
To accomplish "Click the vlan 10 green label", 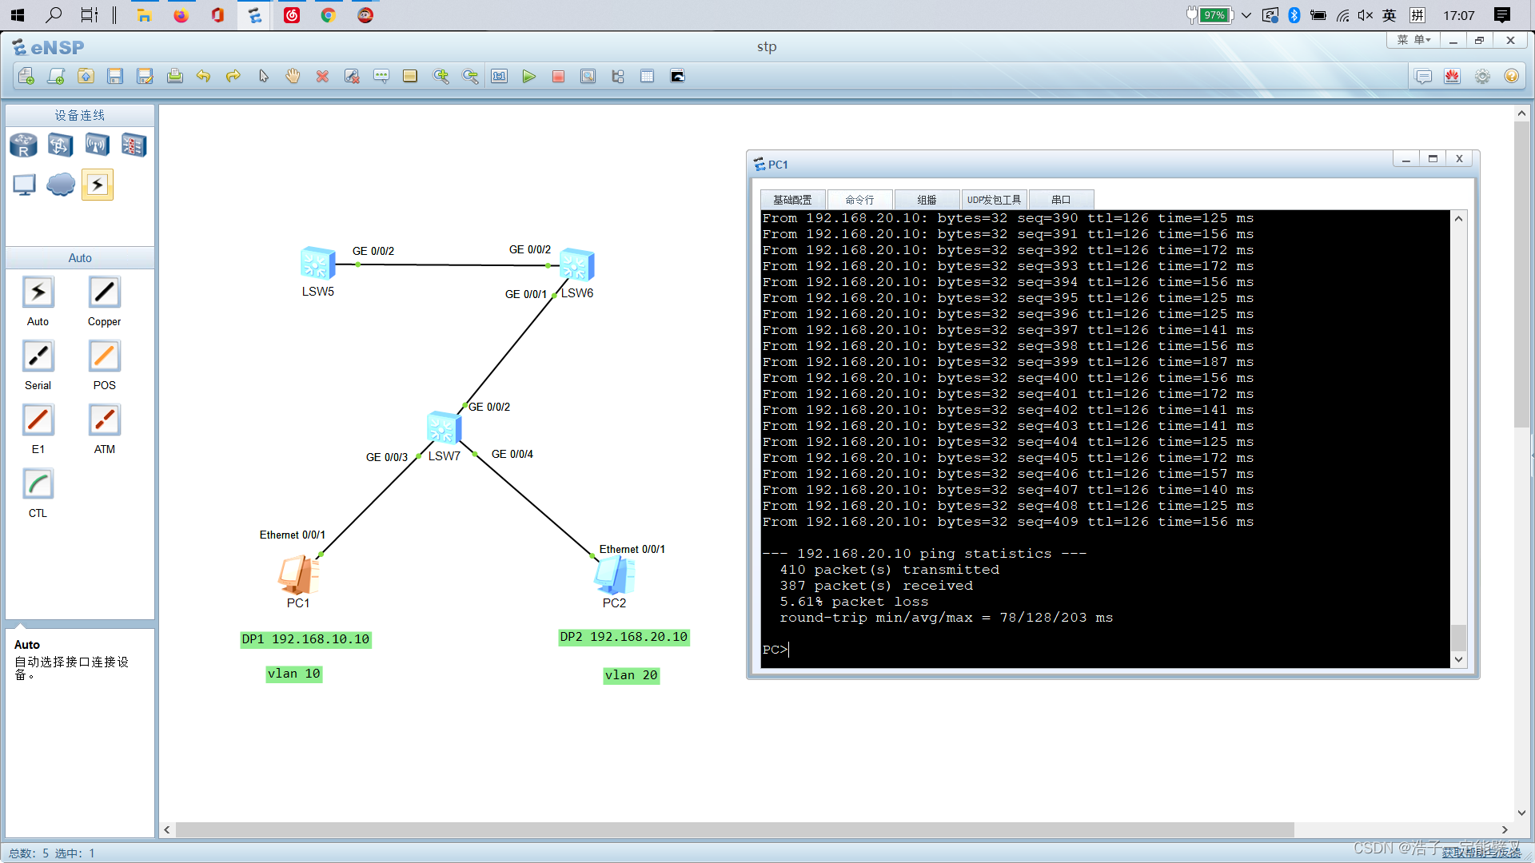I will click(x=293, y=674).
